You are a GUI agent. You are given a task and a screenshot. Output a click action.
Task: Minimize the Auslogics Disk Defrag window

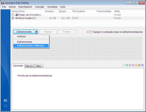point(129,3)
